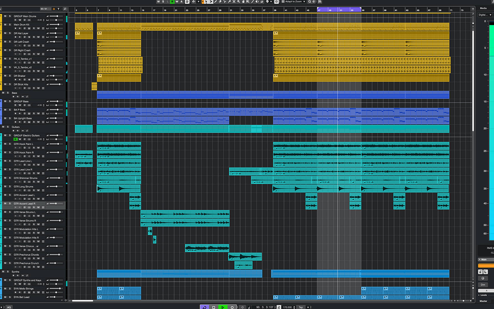Select the Draw pencil tool

215,2
